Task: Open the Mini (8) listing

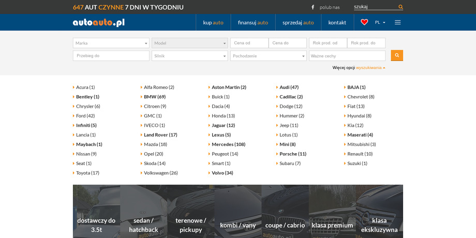Action: 288,144
